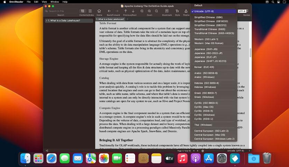289x167 pixels.
Task: Open OmniReader icon in the Dock
Action: [x=235, y=158]
